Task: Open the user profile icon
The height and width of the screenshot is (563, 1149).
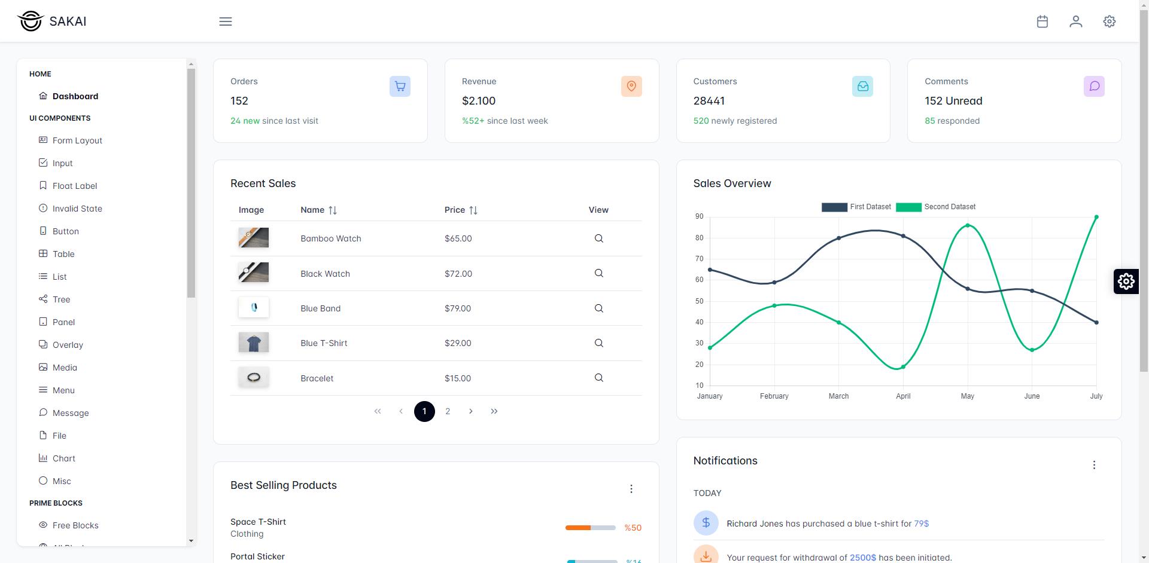Action: tap(1075, 22)
